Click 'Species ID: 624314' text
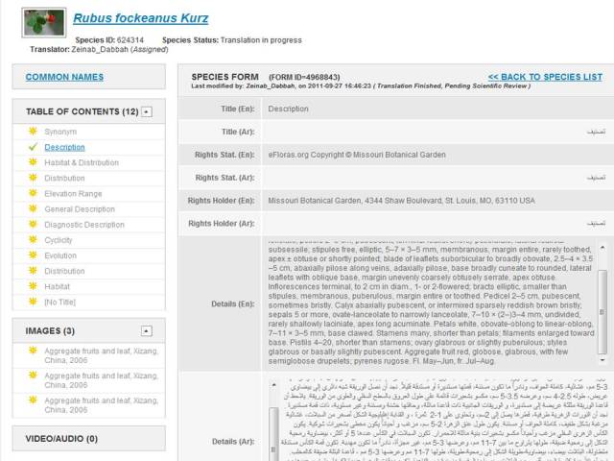614x461 pixels. [109, 40]
